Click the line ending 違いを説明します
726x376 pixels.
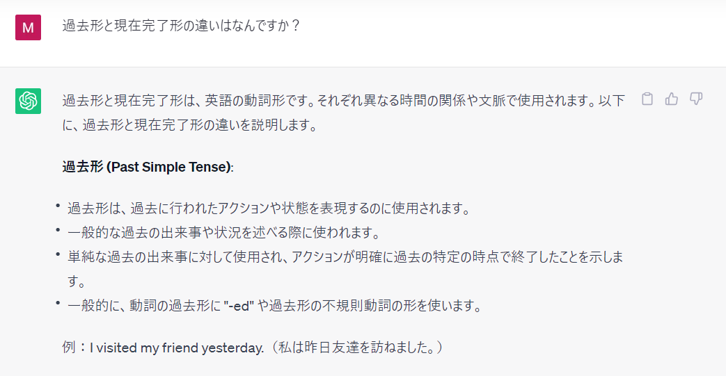(190, 125)
